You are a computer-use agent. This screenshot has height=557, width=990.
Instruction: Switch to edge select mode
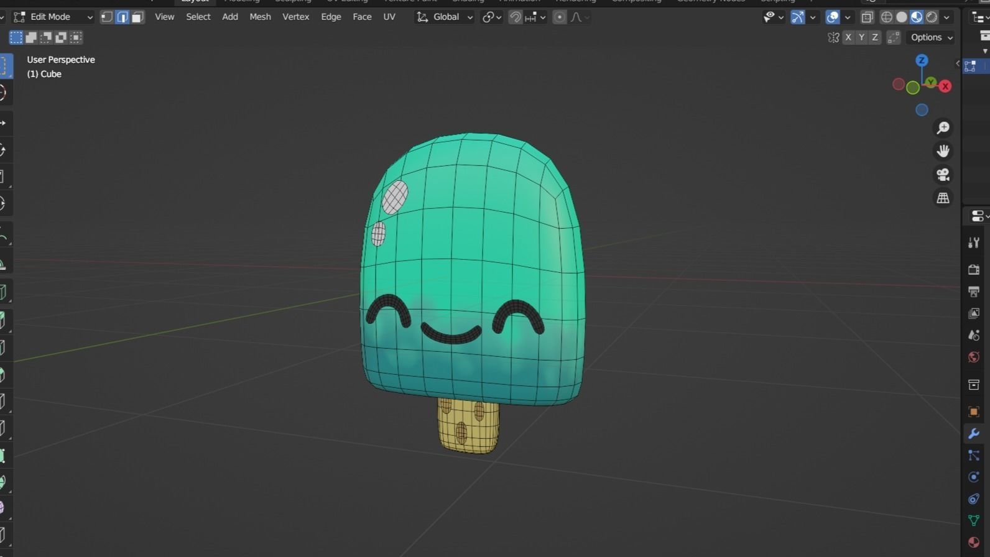pyautogui.click(x=123, y=17)
